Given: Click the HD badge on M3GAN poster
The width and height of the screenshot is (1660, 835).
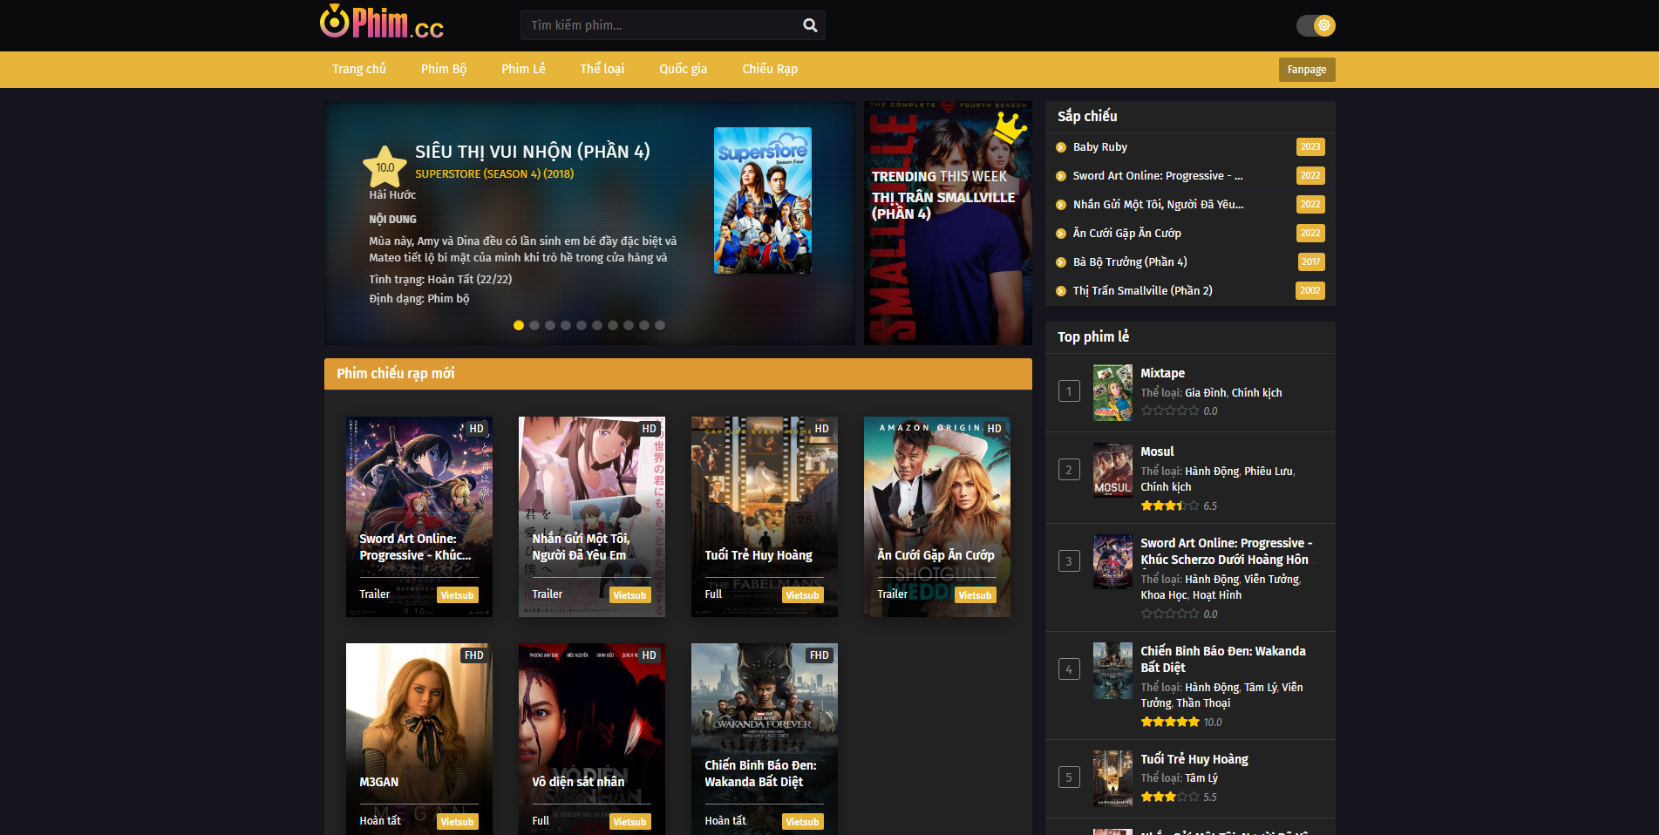Looking at the screenshot, I should click(x=473, y=655).
